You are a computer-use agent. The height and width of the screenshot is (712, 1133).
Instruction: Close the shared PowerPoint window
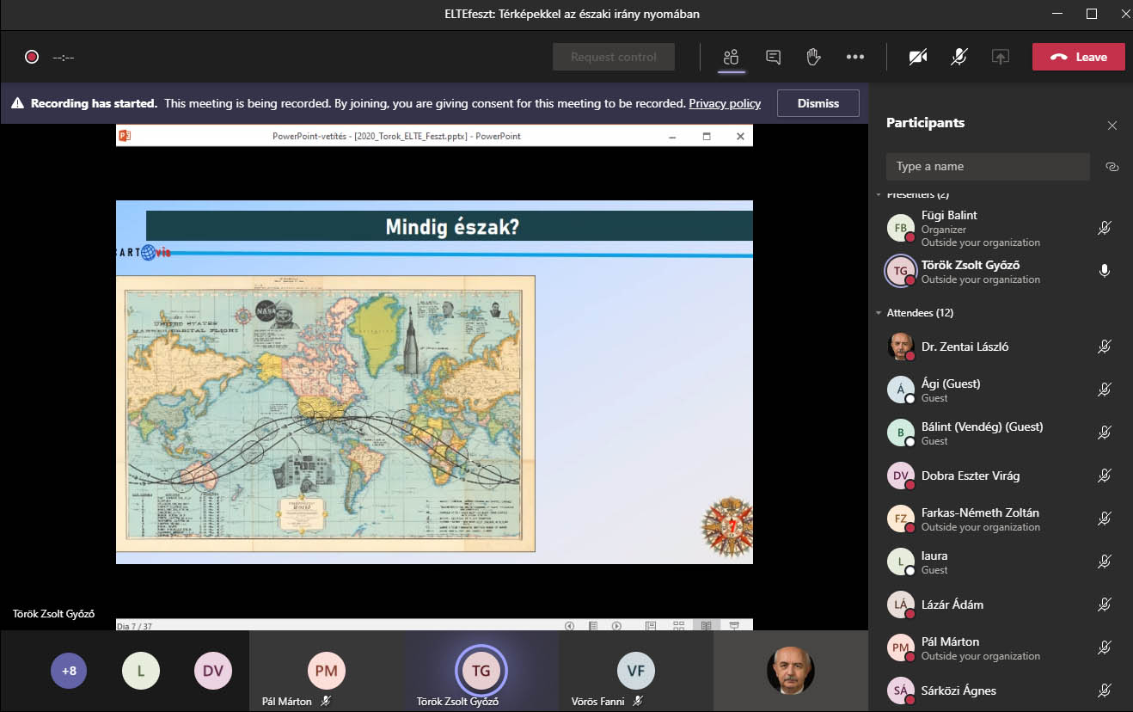coord(740,136)
